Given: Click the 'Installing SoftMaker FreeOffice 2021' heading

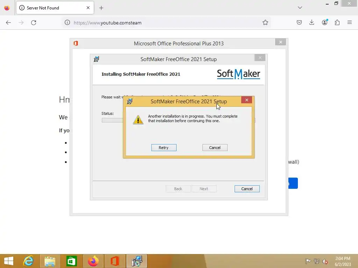Looking at the screenshot, I should click(x=141, y=74).
